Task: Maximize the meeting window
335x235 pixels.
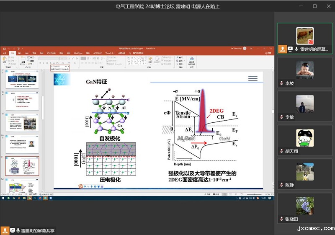Action: pyautogui.click(x=314, y=6)
